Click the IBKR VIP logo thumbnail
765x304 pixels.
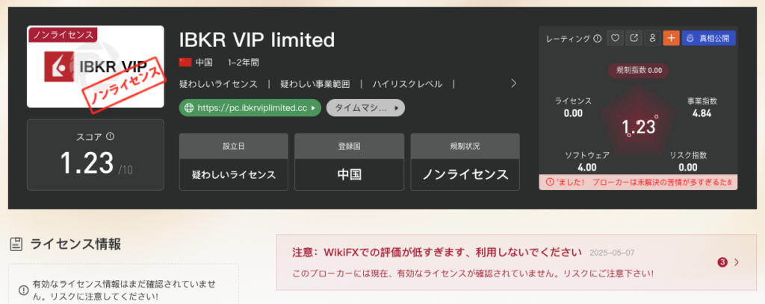[x=96, y=66]
